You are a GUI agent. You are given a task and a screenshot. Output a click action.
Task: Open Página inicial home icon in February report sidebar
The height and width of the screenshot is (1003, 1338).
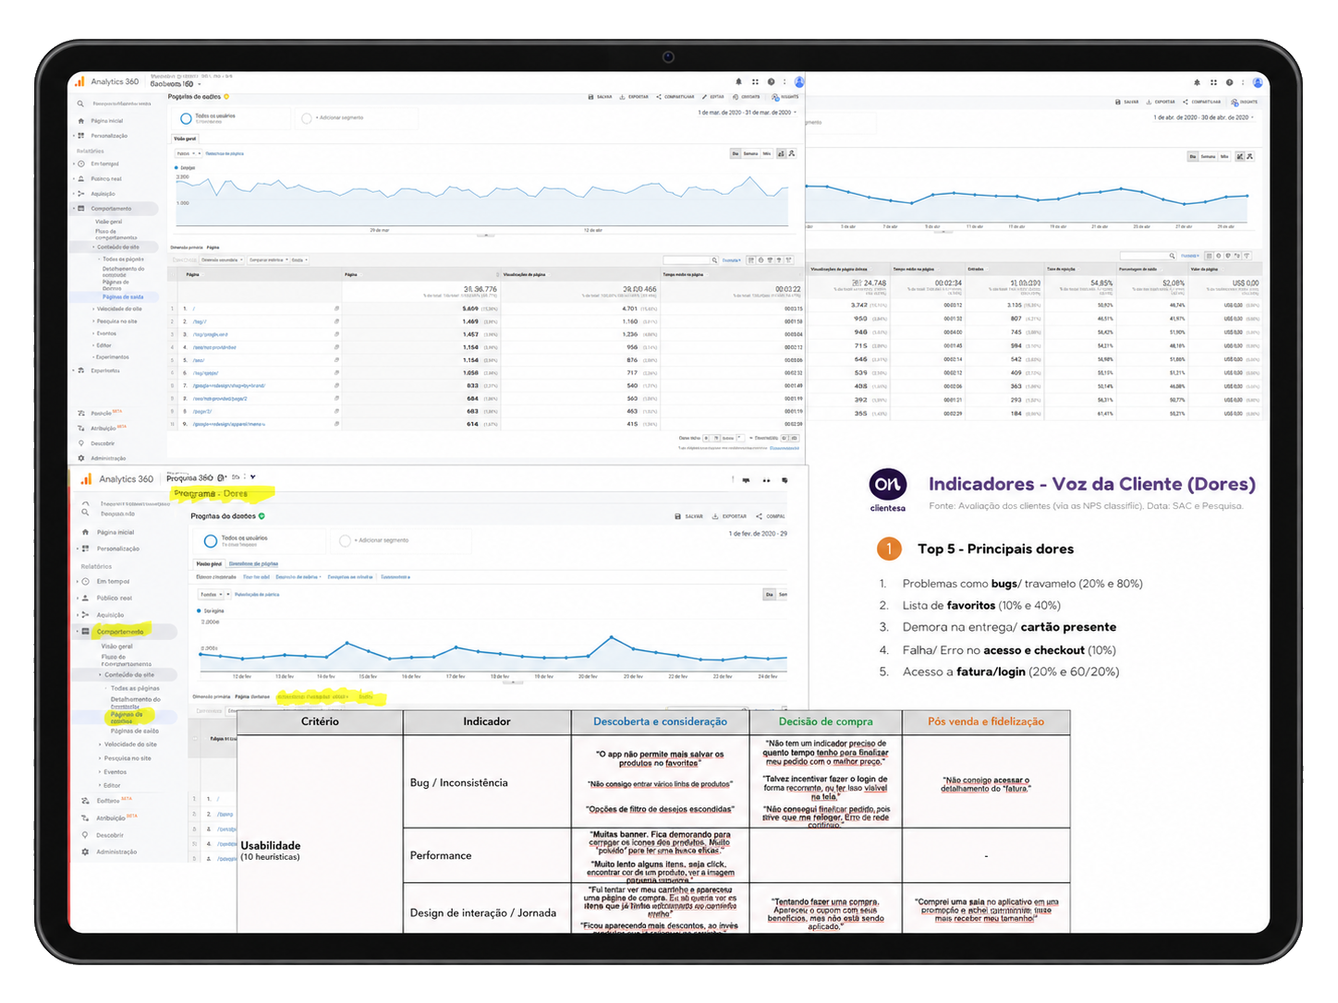coord(85,532)
